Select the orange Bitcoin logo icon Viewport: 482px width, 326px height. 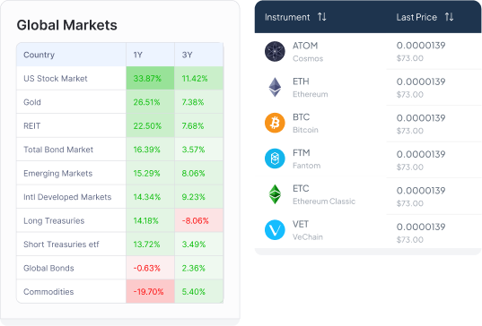click(275, 123)
